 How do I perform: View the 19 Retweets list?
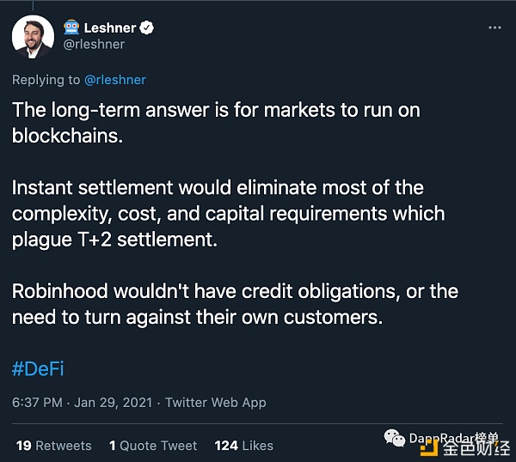[x=53, y=446]
